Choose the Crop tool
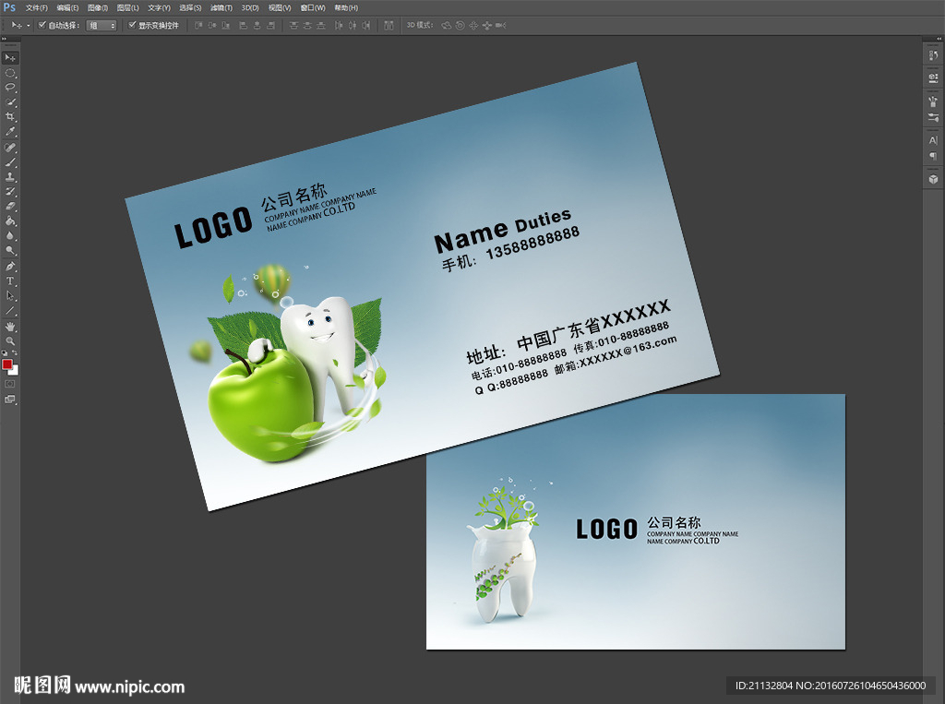945x704 pixels. [10, 117]
